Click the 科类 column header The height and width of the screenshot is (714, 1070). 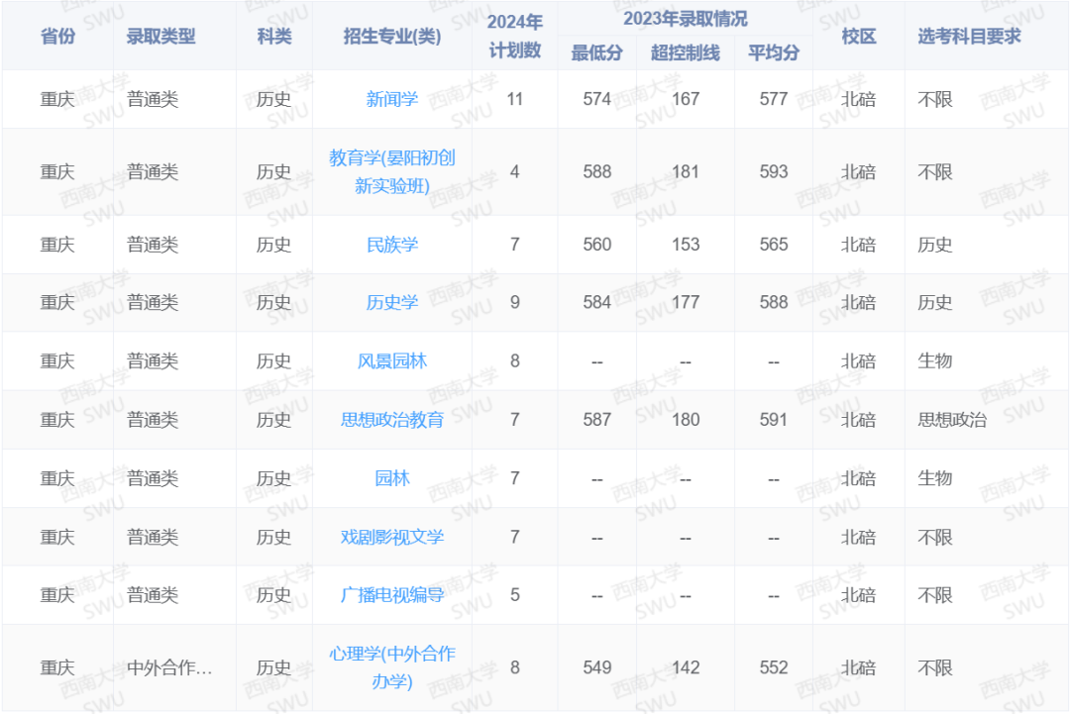[x=273, y=37]
